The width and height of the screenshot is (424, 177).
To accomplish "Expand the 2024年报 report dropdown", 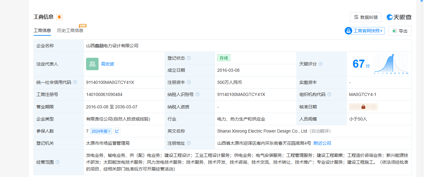I will click(x=101, y=131).
